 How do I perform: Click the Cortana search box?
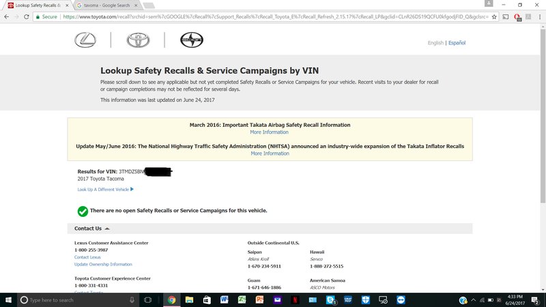[x=78, y=300]
